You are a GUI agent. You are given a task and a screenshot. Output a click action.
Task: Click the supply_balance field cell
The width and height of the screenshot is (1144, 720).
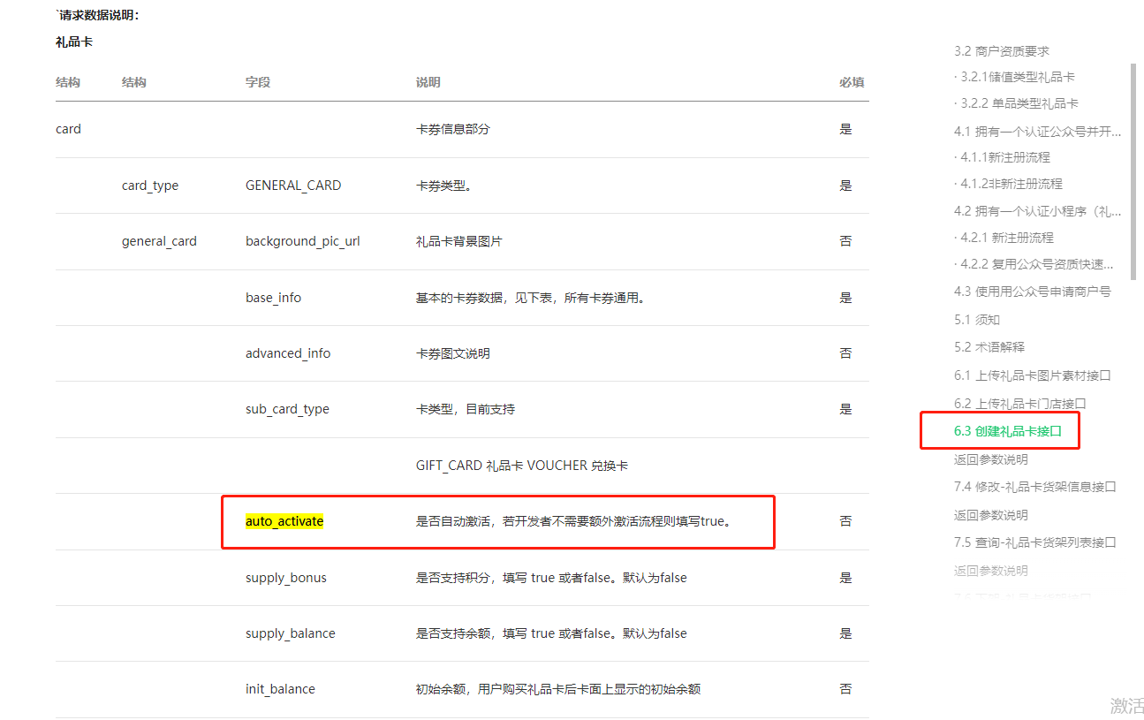click(x=291, y=633)
